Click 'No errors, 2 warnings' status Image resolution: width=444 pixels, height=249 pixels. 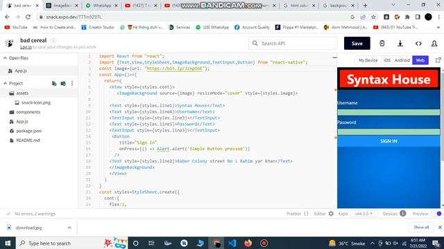35,214
